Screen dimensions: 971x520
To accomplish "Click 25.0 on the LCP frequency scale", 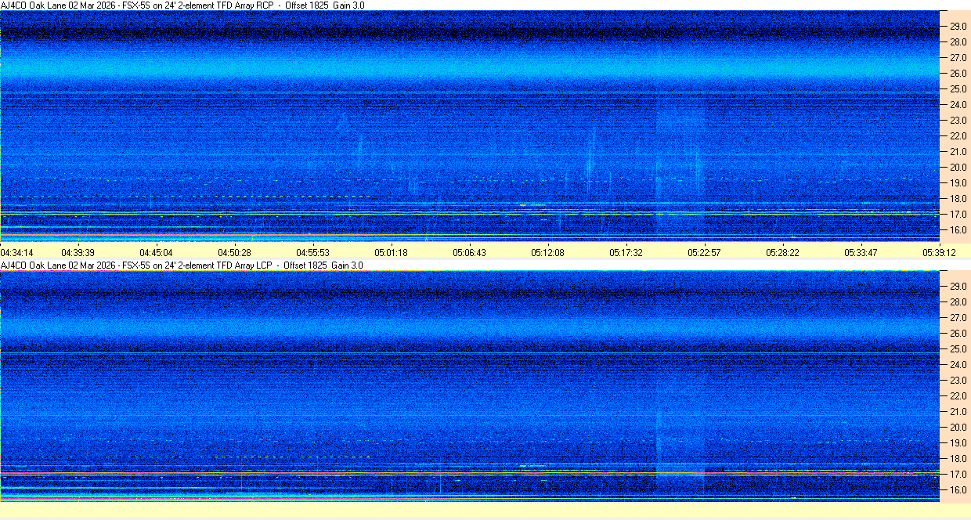I will [958, 349].
